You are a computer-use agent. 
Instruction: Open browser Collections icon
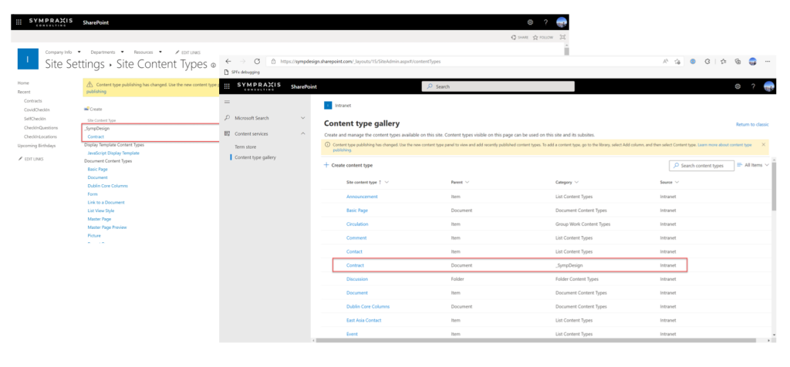[738, 62]
